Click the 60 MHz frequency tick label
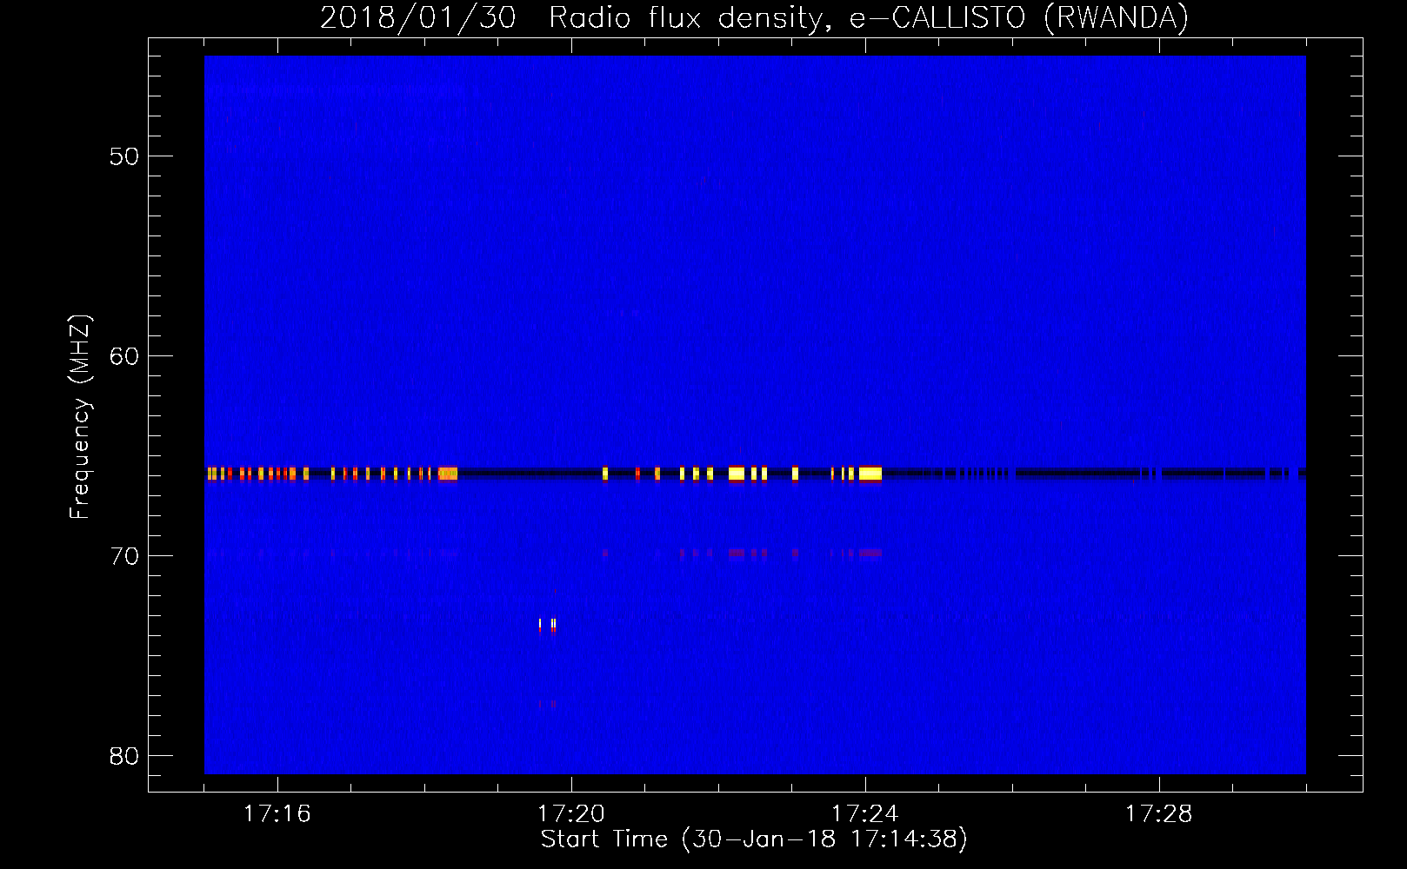 tap(124, 356)
